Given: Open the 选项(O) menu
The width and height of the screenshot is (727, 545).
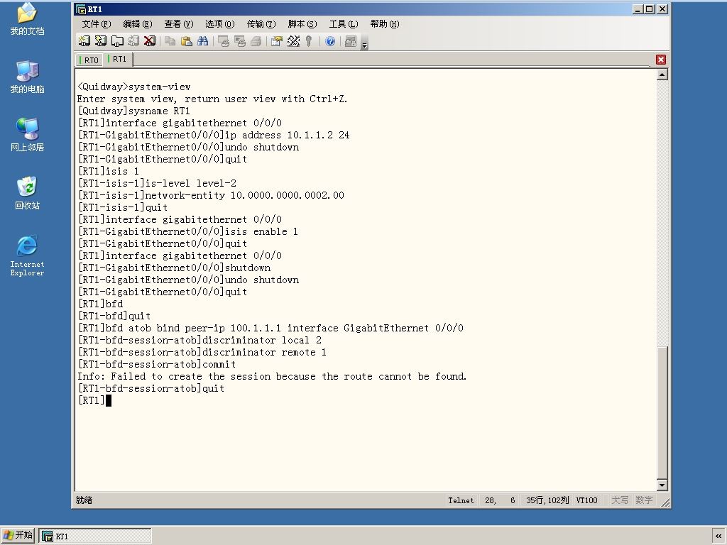Looking at the screenshot, I should (x=220, y=24).
